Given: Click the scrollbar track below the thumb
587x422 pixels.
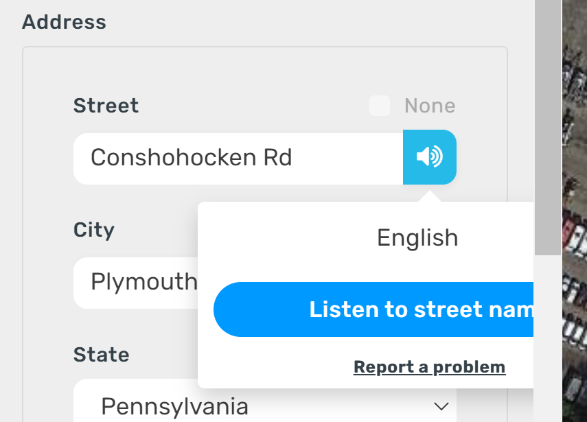Looking at the screenshot, I should [547, 336].
